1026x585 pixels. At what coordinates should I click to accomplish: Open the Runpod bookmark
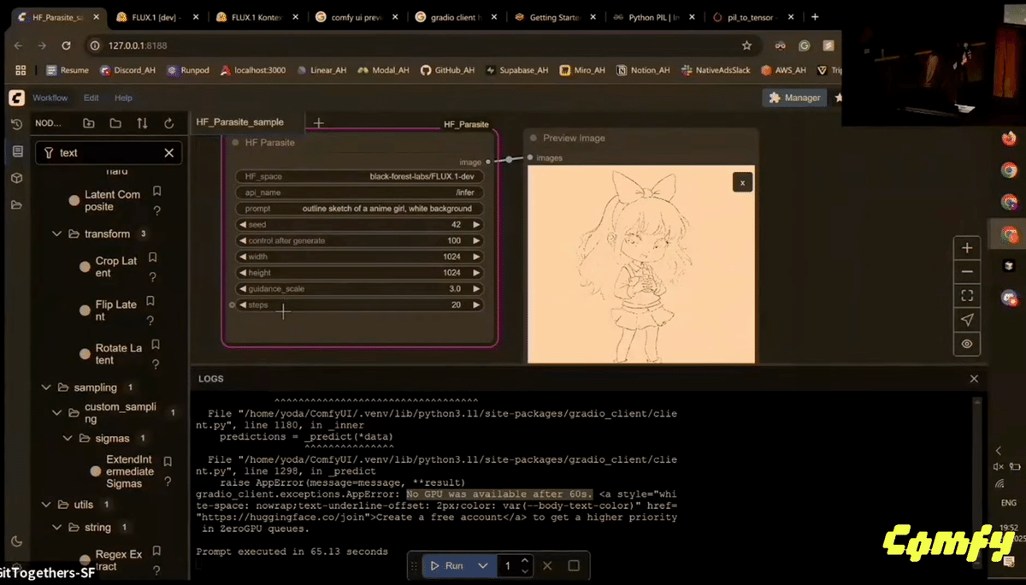pyautogui.click(x=188, y=70)
